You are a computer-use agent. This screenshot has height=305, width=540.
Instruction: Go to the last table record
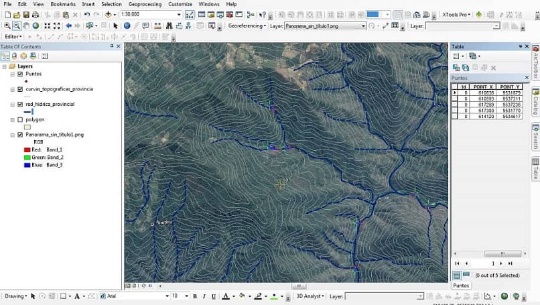click(511, 263)
